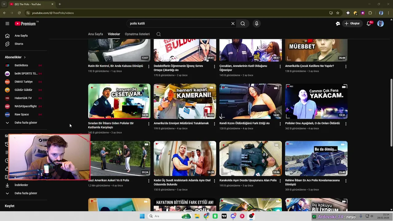
Task: Open video title Gazi Amerikan Askeri Vs 8 Polis
Action: 108,180
